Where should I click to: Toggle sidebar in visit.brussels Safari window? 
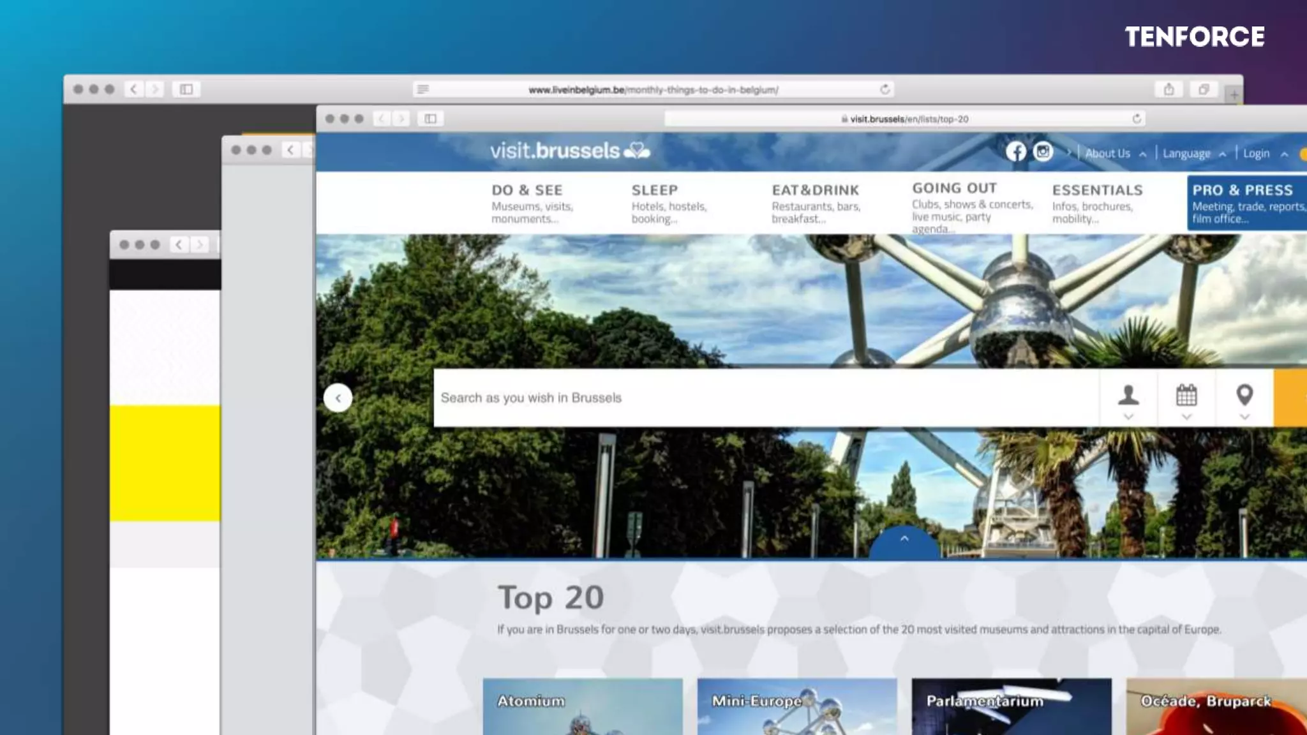pos(431,119)
